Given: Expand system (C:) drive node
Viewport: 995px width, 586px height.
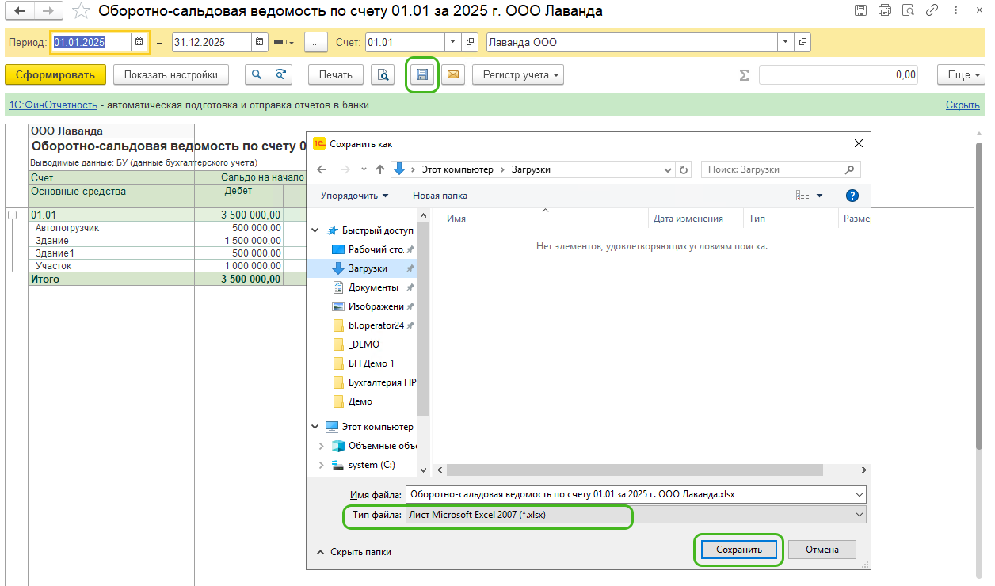Looking at the screenshot, I should tap(321, 465).
